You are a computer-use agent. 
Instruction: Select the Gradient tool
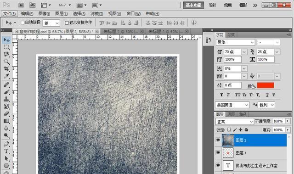click(x=6, y=121)
